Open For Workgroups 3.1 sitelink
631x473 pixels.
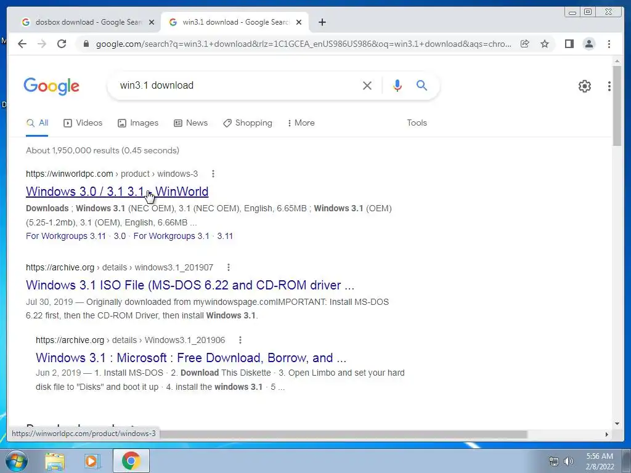click(171, 236)
